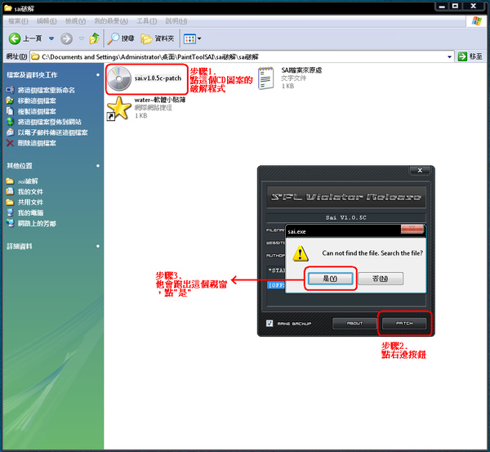Collapse 檔案及資料夾工作 panel

tap(98, 74)
